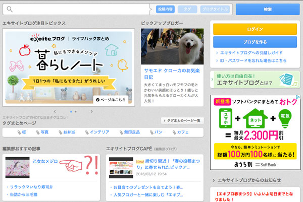Open the 暮らしノート banner
Image resolution: width=303 pixels, height=202 pixels.
click(x=69, y=68)
